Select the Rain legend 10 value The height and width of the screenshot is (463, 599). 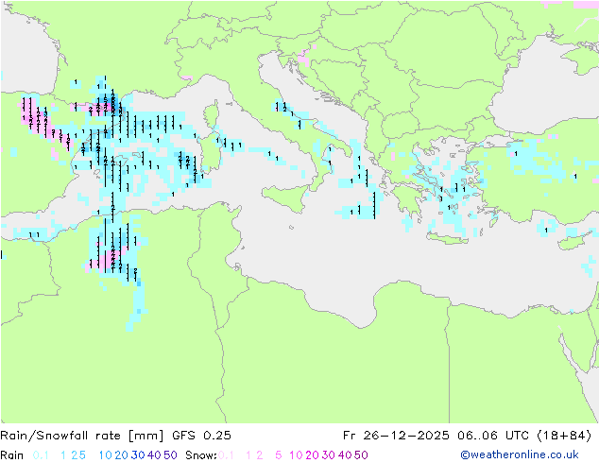coord(106,455)
